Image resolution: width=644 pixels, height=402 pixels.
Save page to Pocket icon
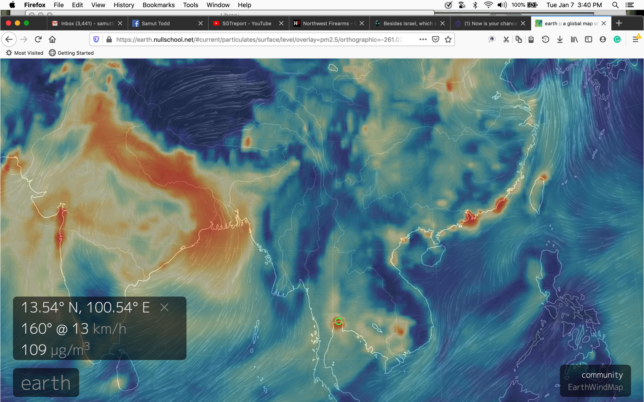(436, 40)
